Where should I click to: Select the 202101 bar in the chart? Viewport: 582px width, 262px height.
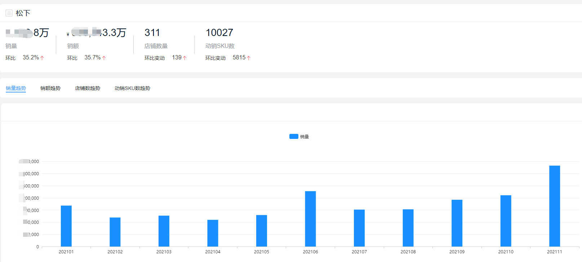[66, 226]
